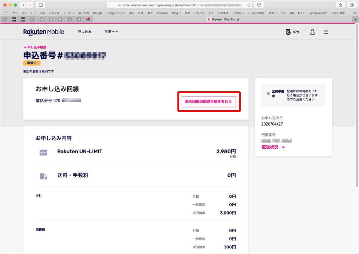Open the サポート navigation menu
Image resolution: width=359 pixels, height=254 pixels.
[111, 31]
